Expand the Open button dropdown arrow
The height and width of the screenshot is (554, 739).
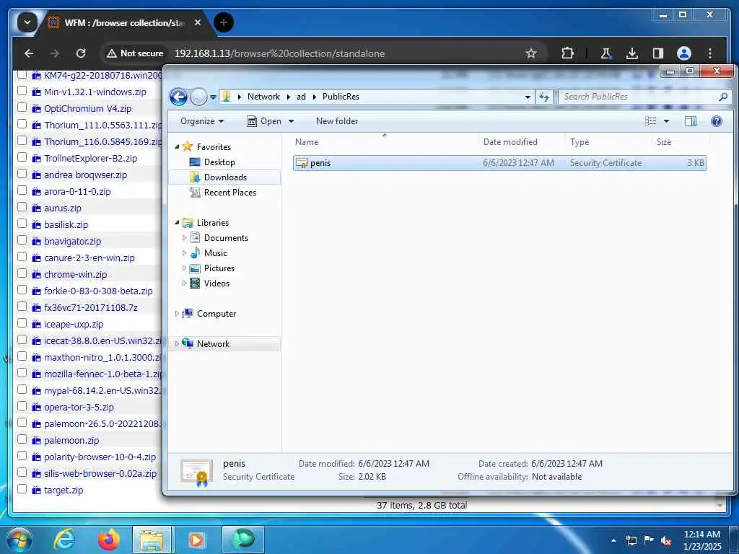coord(292,121)
